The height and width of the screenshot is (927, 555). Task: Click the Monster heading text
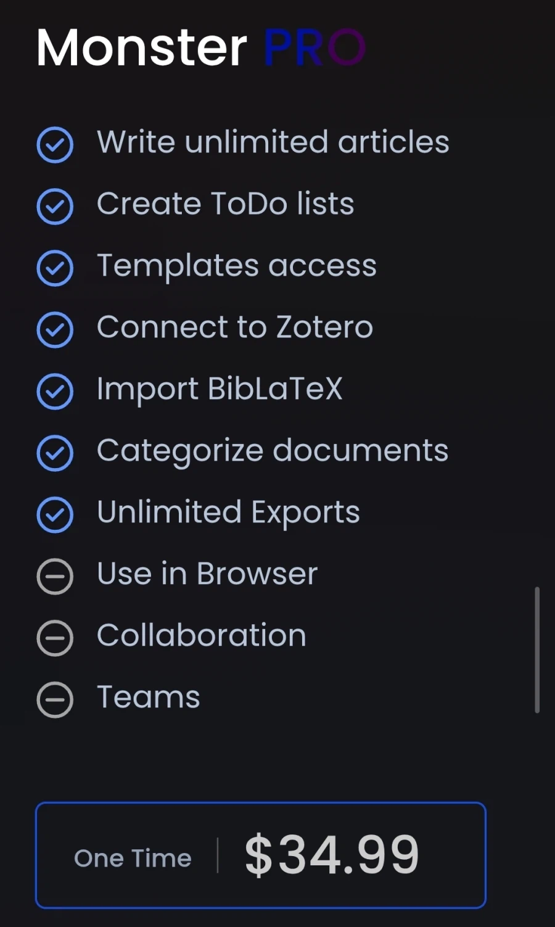click(142, 47)
